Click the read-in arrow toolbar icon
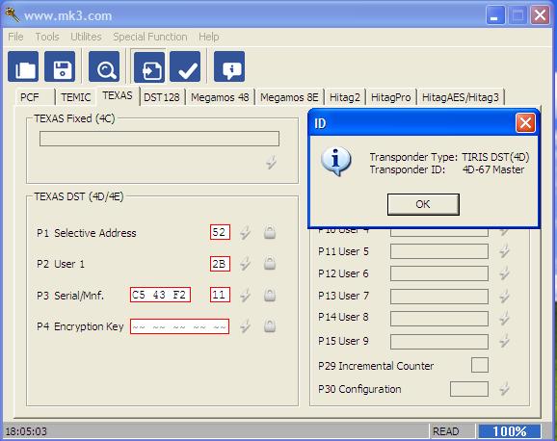 [x=149, y=66]
